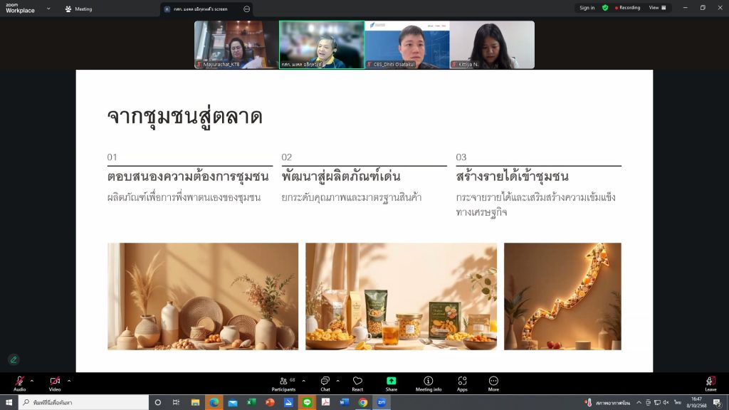Click the Leave meeting button
This screenshot has height=410, width=729.
tap(710, 383)
